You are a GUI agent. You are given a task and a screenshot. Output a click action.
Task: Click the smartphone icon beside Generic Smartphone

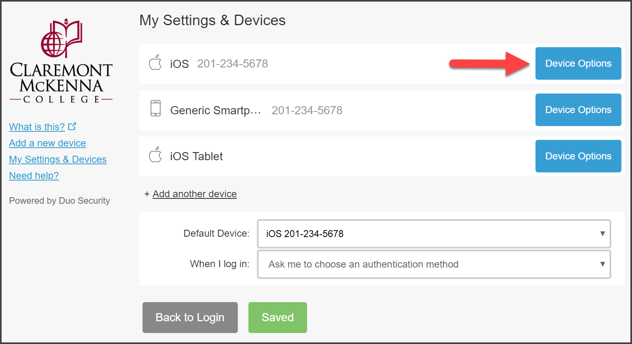[x=155, y=109]
